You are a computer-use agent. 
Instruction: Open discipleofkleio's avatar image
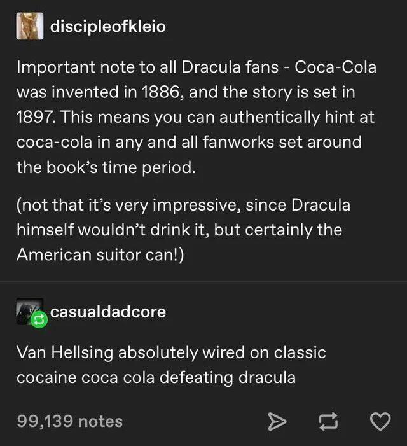click(29, 27)
